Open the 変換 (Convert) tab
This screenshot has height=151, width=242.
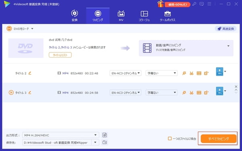tap(75, 16)
